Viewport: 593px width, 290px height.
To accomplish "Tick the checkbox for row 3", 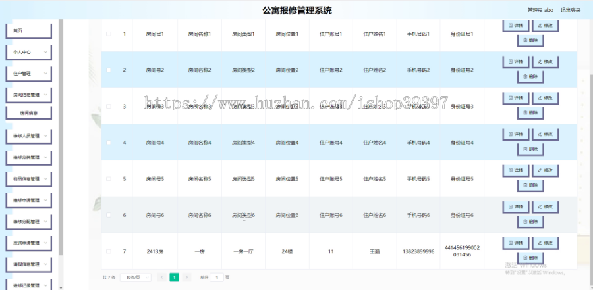I will tap(109, 106).
